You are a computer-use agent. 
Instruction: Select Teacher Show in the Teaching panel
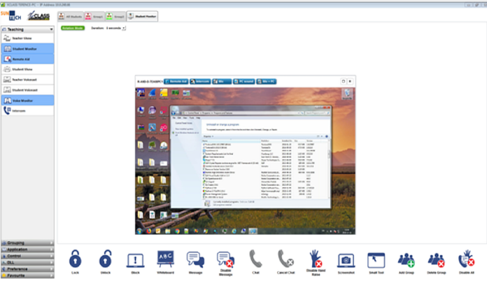28,38
